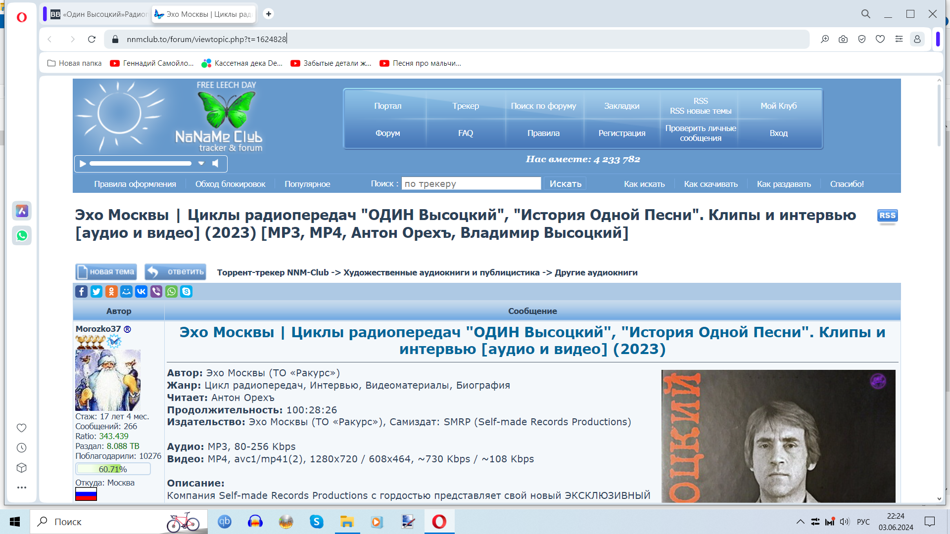Open the Портал menu item
Image resolution: width=950 pixels, height=534 pixels.
387,106
